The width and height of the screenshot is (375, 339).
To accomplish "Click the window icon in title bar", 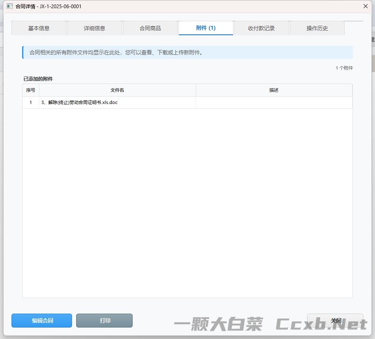I will click(9, 6).
